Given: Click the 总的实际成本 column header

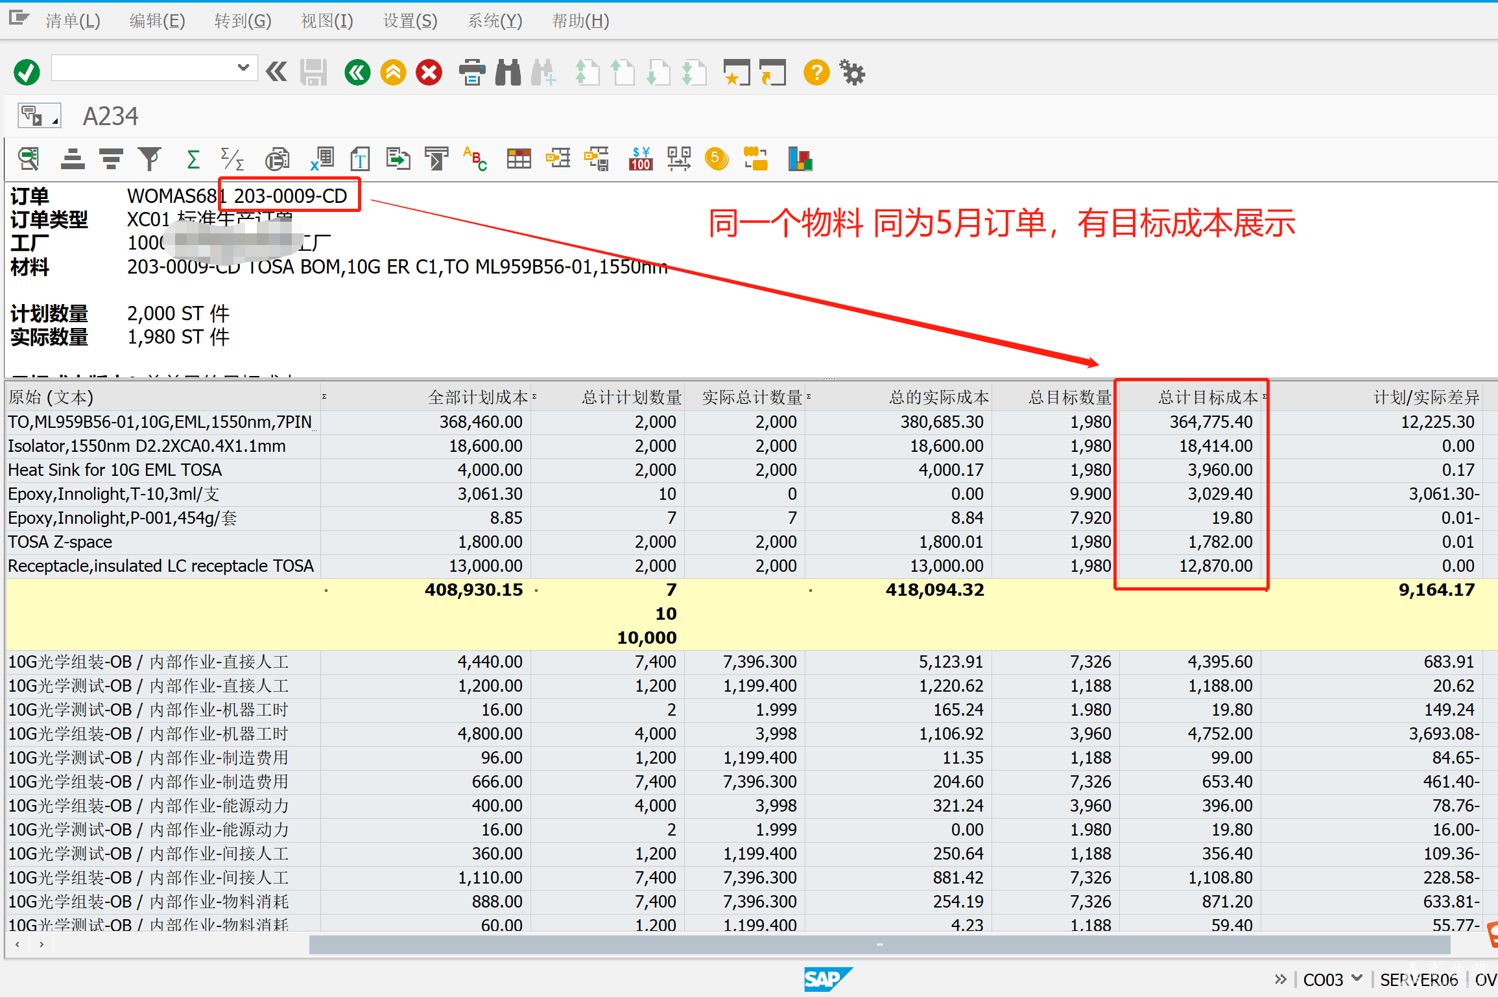Looking at the screenshot, I should (x=898, y=397).
